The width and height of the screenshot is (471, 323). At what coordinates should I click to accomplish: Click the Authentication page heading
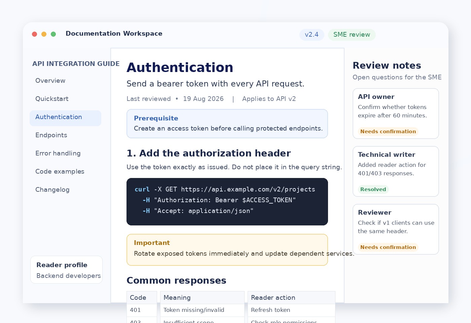180,68
